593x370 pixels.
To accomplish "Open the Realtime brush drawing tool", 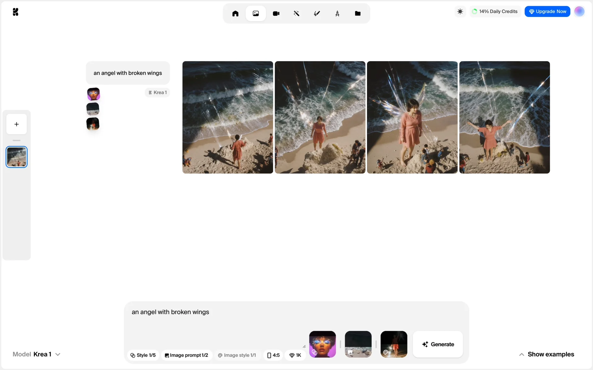I will tap(317, 14).
